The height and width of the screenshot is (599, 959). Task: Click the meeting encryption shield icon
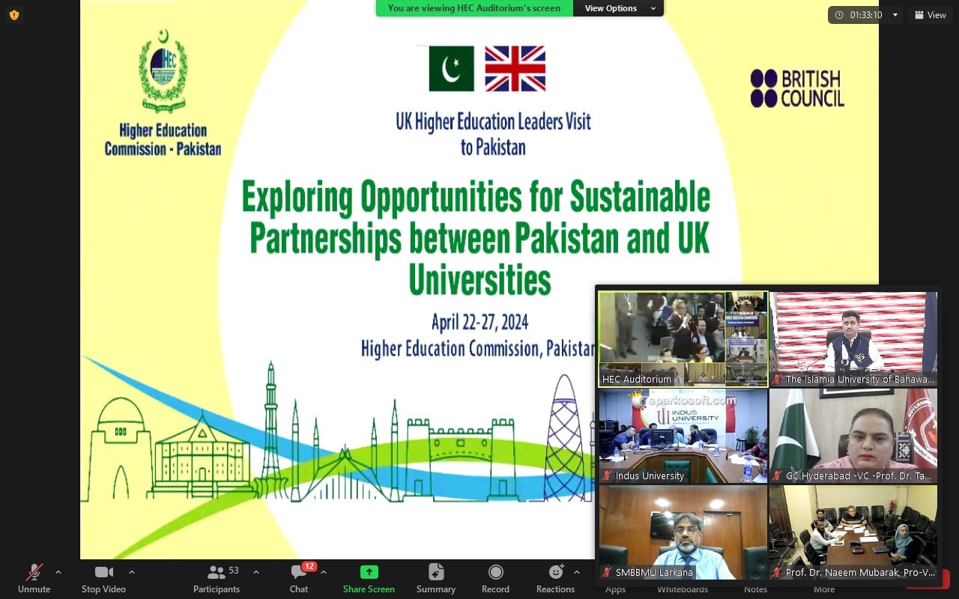13,15
